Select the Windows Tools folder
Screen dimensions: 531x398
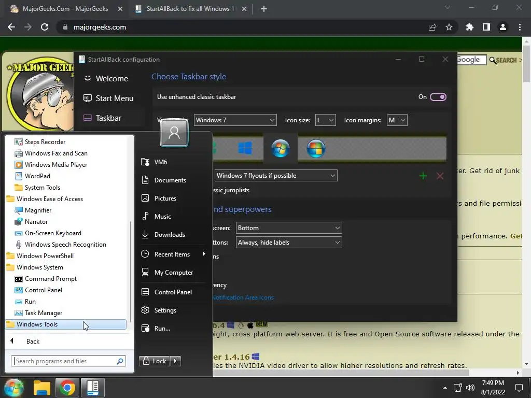pyautogui.click(x=66, y=324)
